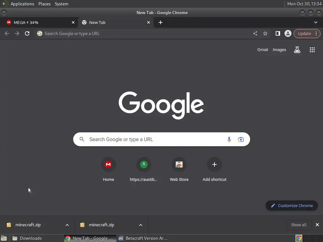Viewport: 323px width, 242px height.
Task: Open Search Labs flask icon
Action: coord(297,50)
